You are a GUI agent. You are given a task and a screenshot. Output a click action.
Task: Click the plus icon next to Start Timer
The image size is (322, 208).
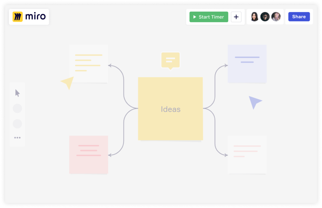coord(236,17)
